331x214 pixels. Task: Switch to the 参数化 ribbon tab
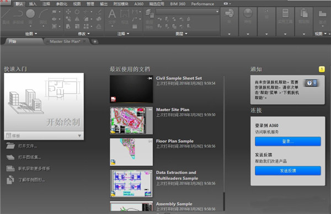click(x=62, y=4)
